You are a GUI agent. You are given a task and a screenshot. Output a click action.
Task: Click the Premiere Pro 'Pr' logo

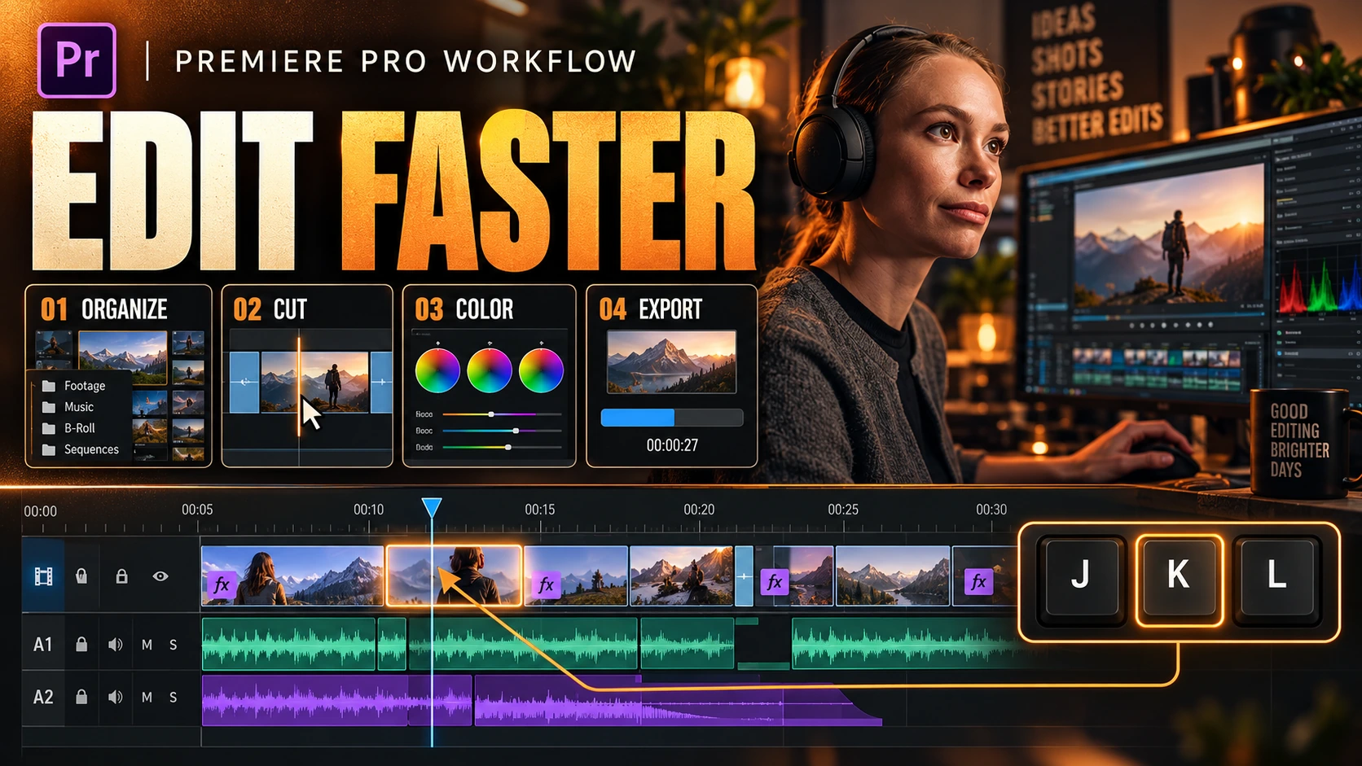(77, 61)
